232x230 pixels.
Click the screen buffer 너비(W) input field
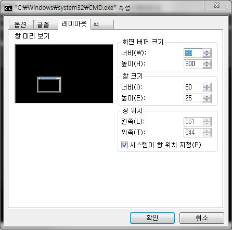coord(193,53)
